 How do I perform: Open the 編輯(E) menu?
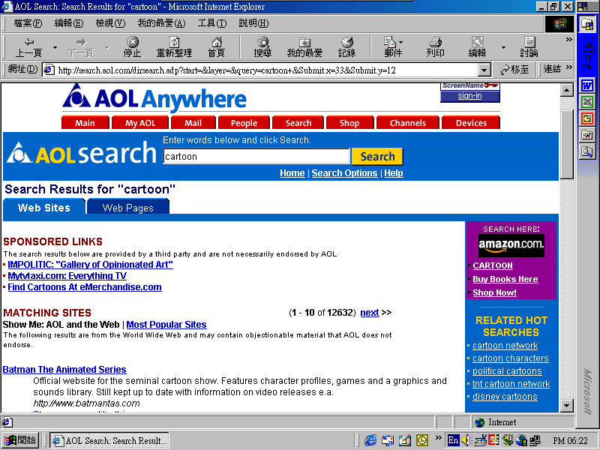[x=69, y=23]
